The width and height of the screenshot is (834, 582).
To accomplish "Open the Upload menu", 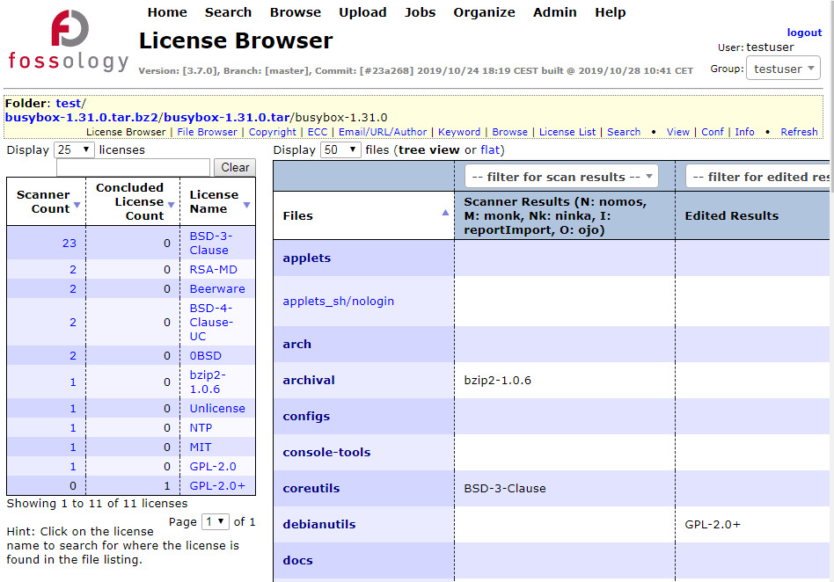I will pyautogui.click(x=362, y=12).
